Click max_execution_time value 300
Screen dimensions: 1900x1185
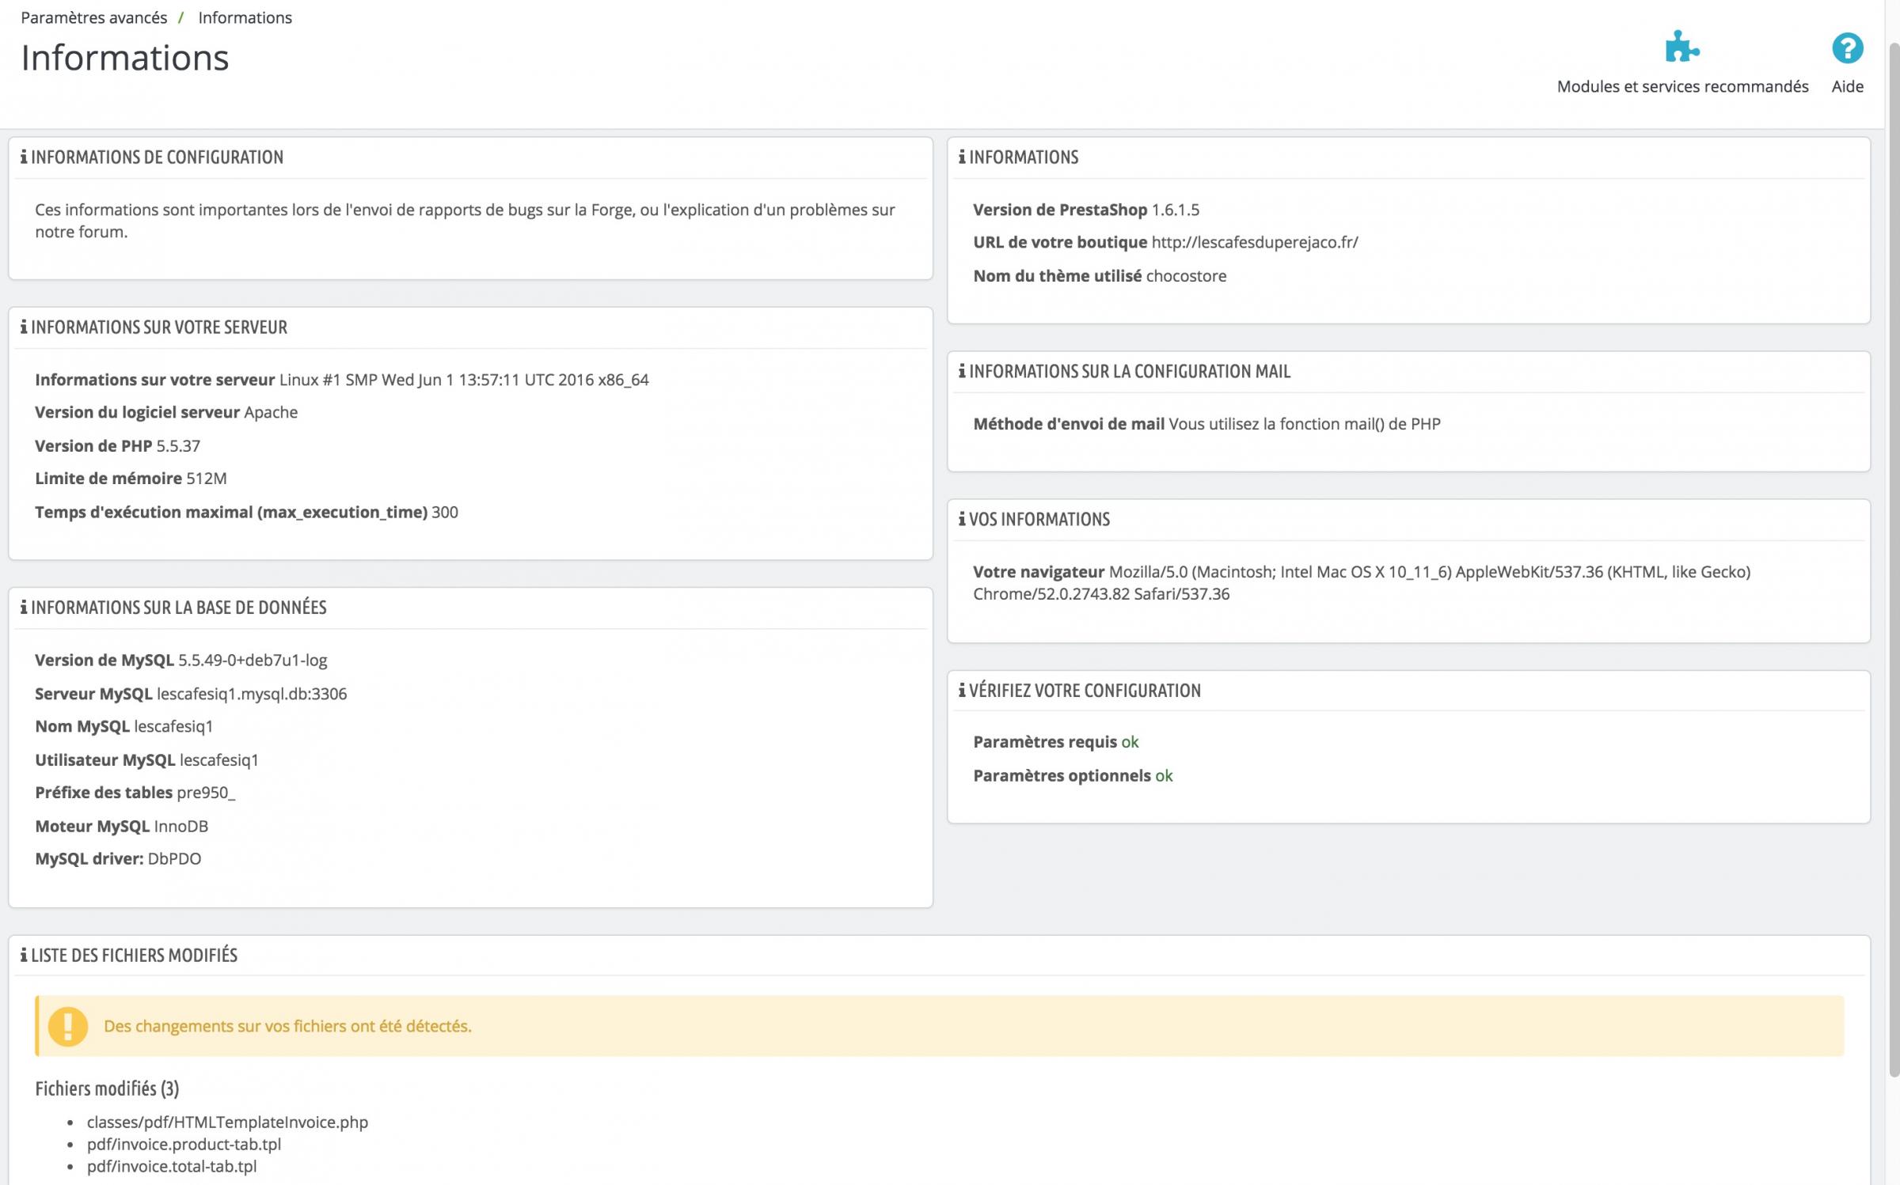point(445,512)
